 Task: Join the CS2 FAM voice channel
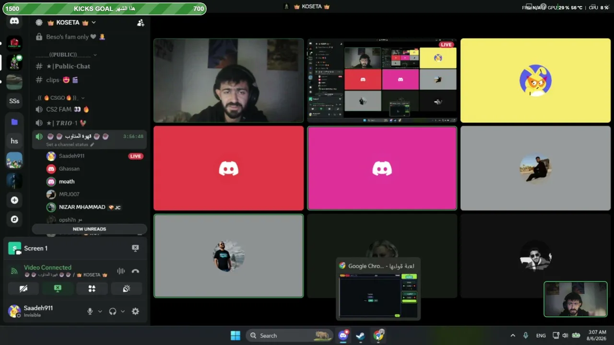89,109
